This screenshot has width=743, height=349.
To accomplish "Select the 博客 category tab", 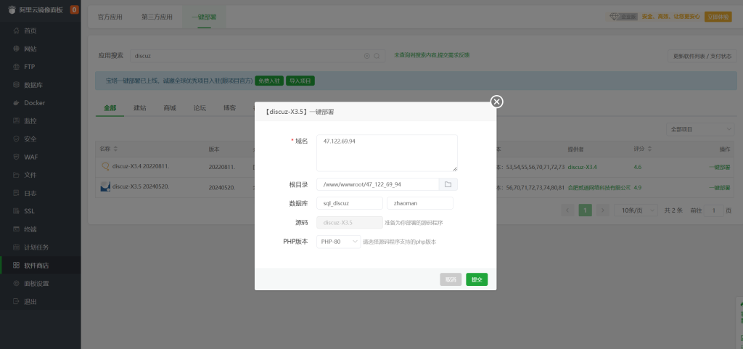I will tap(229, 108).
